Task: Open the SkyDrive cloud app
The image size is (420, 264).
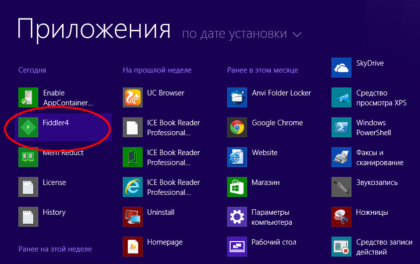Action: pyautogui.click(x=341, y=68)
